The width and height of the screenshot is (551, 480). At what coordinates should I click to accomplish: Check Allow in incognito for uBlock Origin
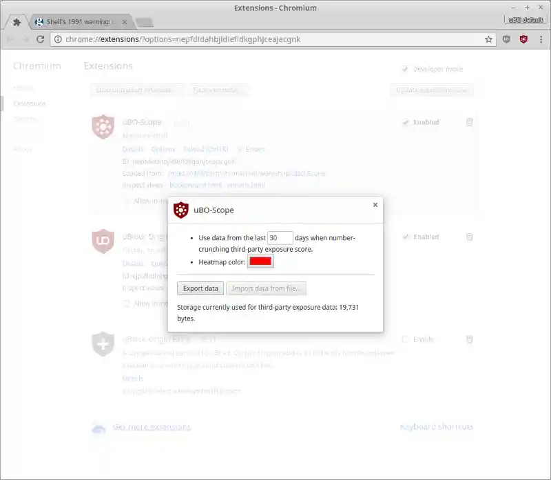(x=126, y=303)
